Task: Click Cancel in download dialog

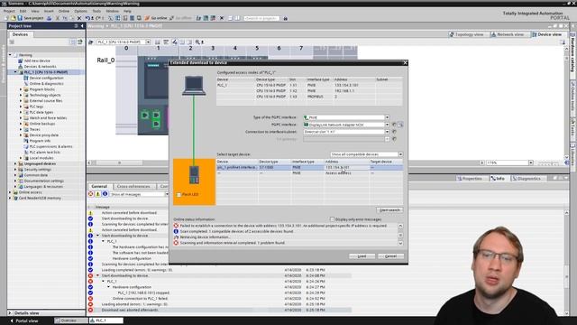Action: pyautogui.click(x=390, y=256)
